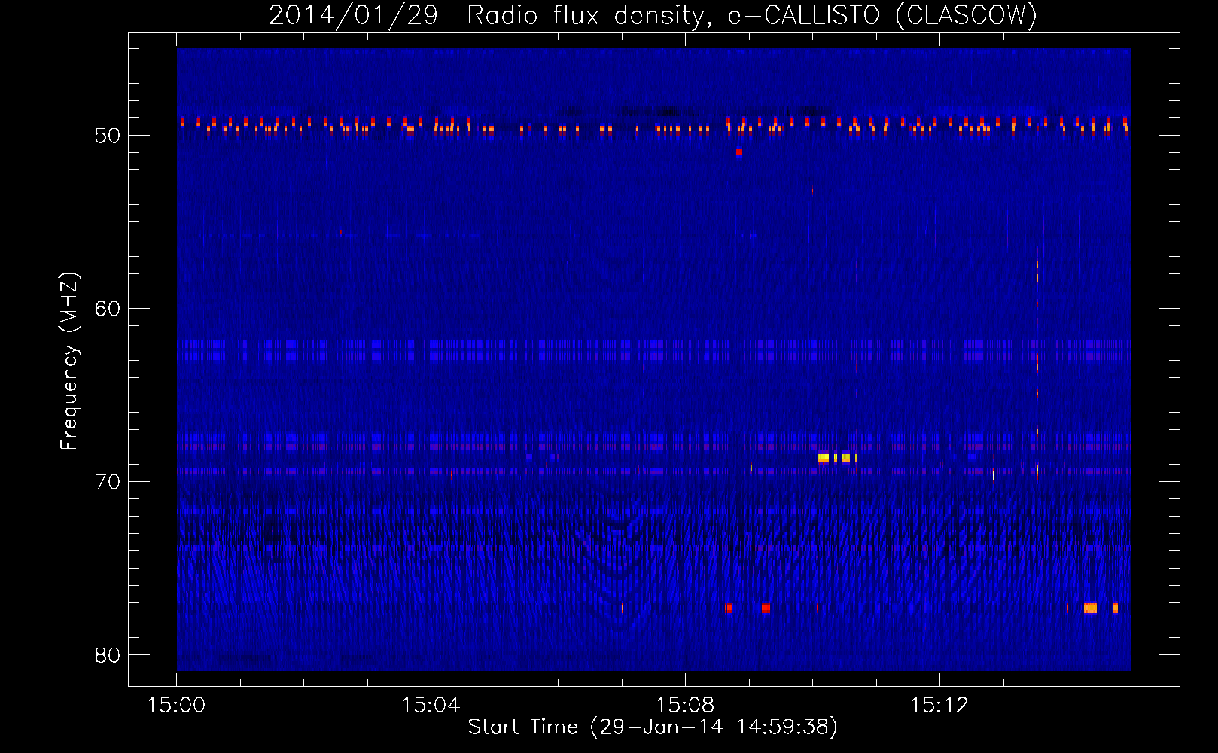1218x753 pixels.
Task: Click the 80 MHz frequency tick label
Action: click(x=108, y=655)
